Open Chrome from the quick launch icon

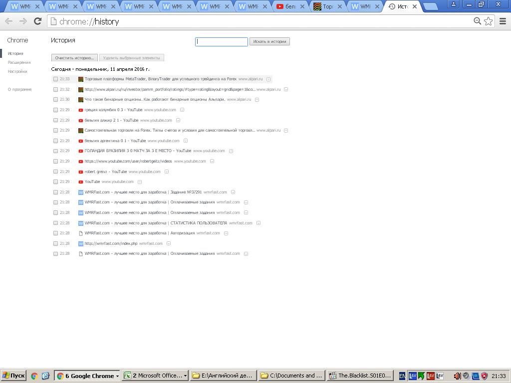pyautogui.click(x=34, y=376)
